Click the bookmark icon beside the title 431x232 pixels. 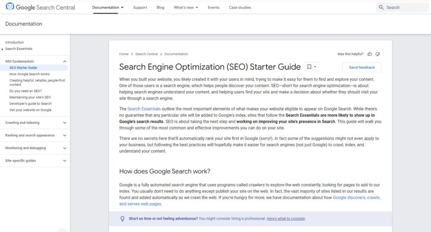pos(309,67)
